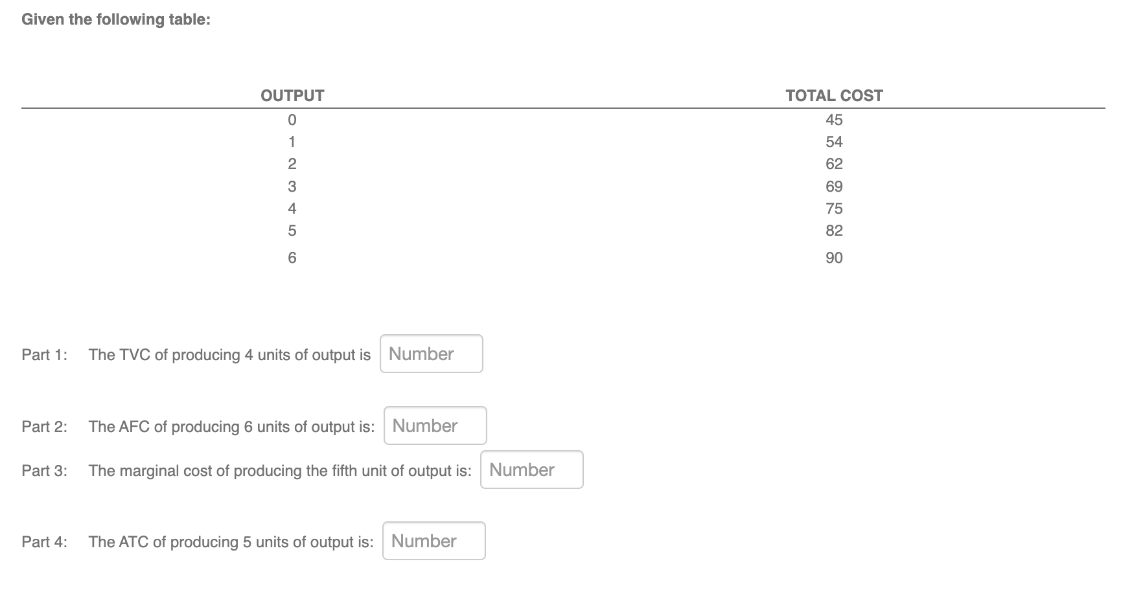Click the Part 1 TVC Number input field

point(431,354)
